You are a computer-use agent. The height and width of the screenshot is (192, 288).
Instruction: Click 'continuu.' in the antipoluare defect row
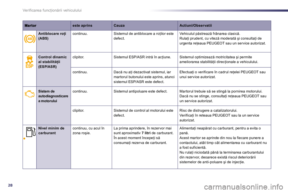pos(80,91)
